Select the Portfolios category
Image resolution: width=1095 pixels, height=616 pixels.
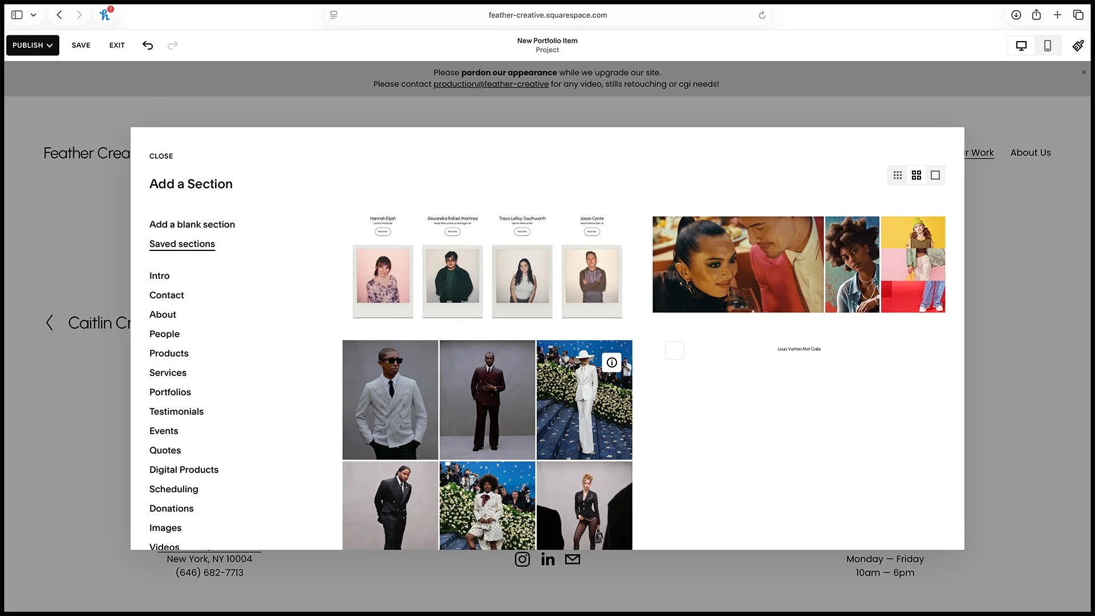(x=169, y=392)
